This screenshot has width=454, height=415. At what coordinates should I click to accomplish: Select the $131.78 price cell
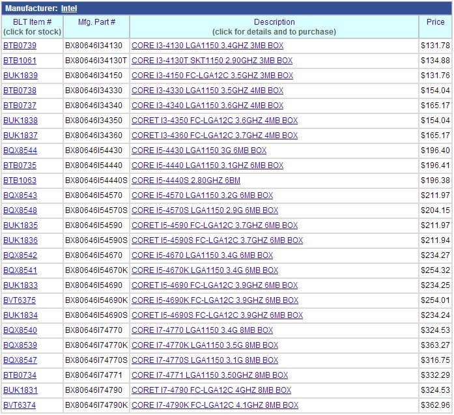435,46
